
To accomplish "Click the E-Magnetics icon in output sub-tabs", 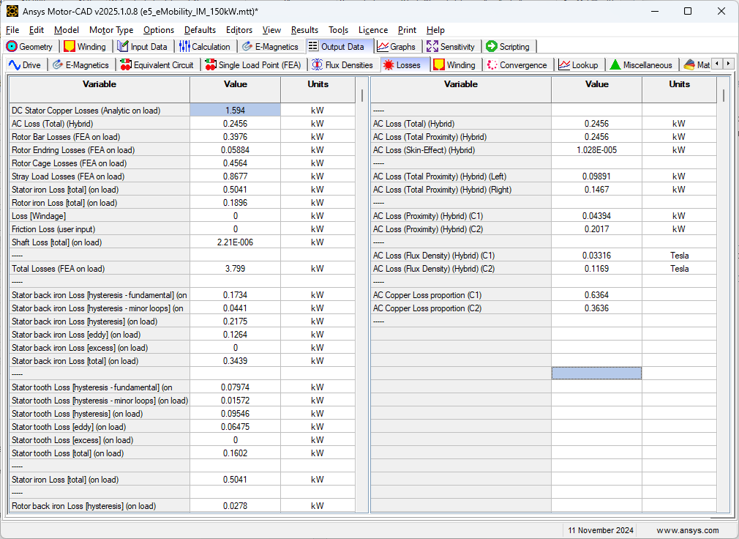I will (x=58, y=64).
